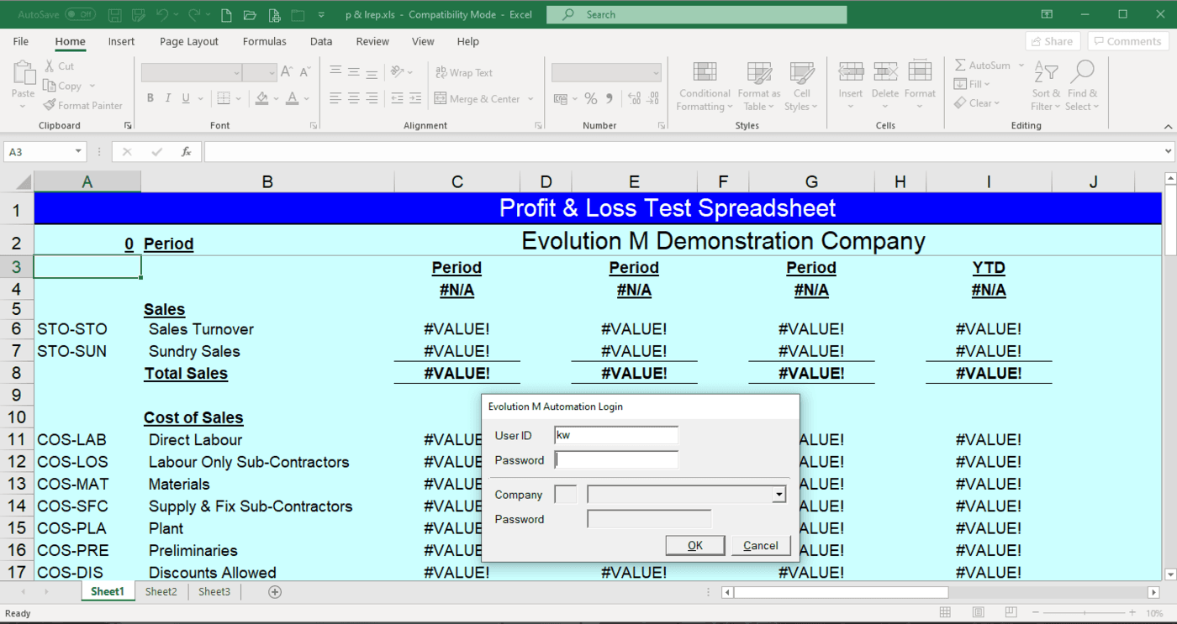Click the Format cells icon
1177x624 pixels.
(920, 72)
